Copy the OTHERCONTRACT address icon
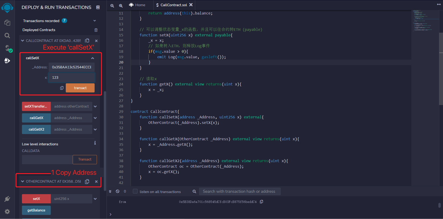The image size is (443, 219). (87, 181)
